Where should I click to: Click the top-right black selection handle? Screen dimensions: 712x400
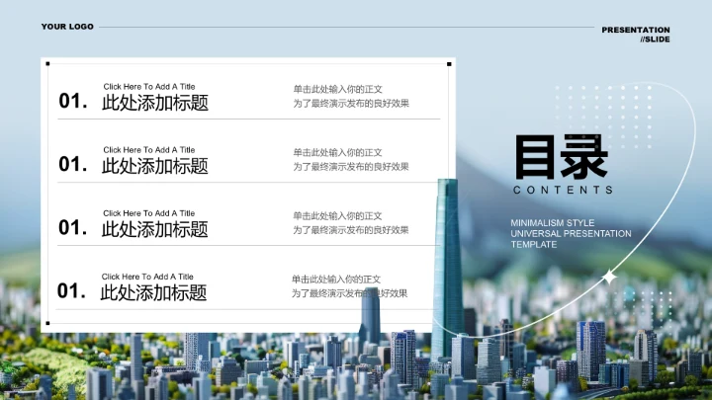[x=449, y=64]
